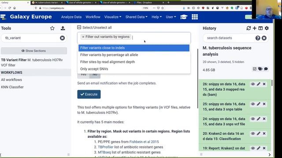
Task: Create a new history with plus icon
Action: pyautogui.click(x=255, y=28)
